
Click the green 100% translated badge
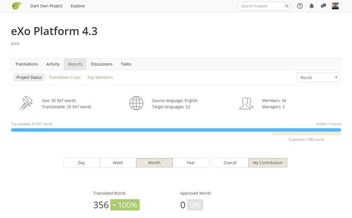125,205
